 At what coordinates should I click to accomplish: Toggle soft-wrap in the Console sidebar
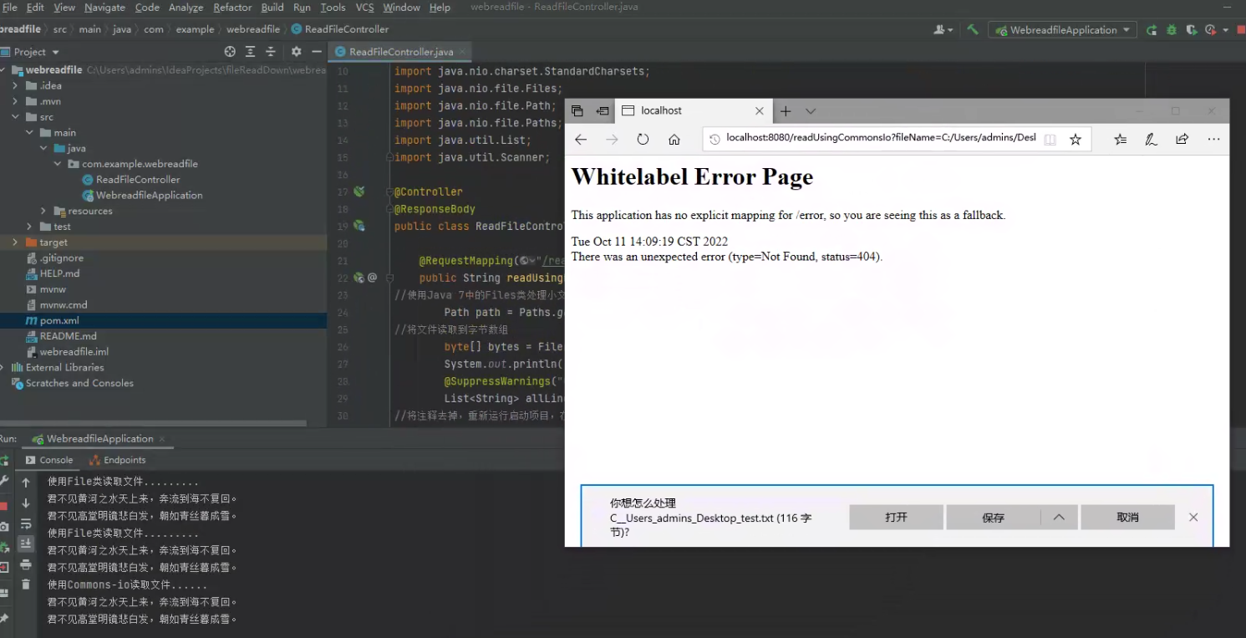point(26,523)
